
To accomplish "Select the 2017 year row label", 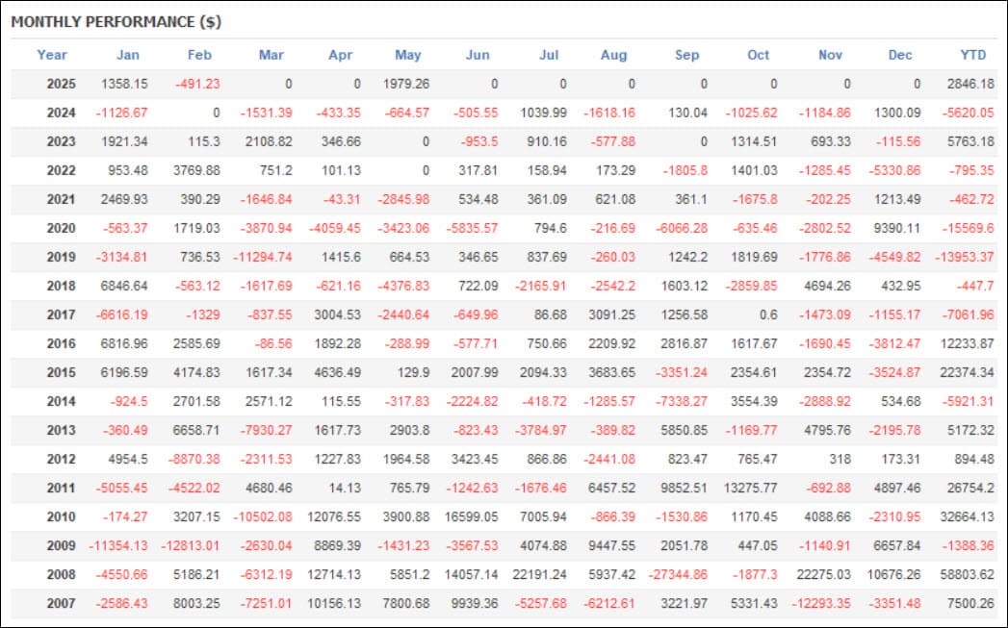I will click(x=61, y=315).
